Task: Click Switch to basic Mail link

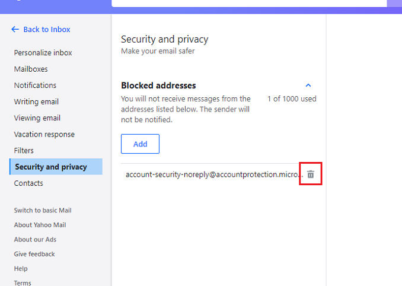Action: point(43,210)
